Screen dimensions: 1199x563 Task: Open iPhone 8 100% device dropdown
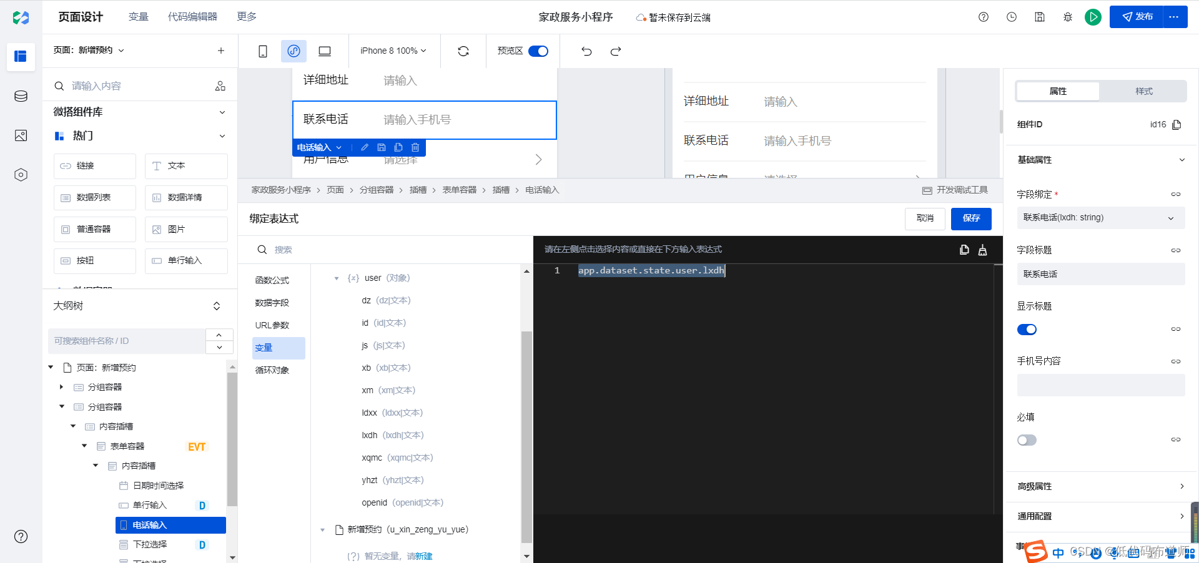pos(393,51)
